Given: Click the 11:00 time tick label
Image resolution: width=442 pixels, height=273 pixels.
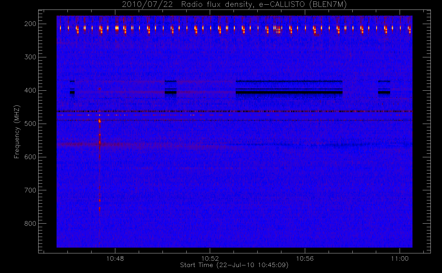Looking at the screenshot, I should click(x=400, y=259).
